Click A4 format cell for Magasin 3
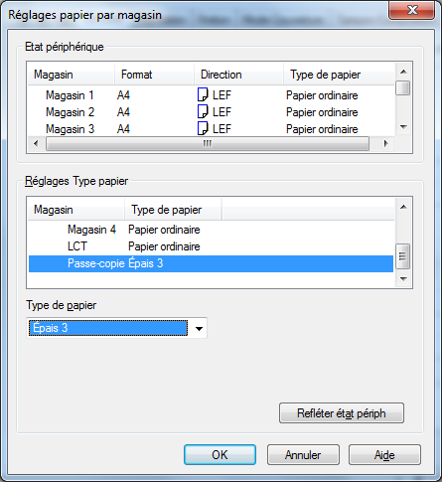The width and height of the screenshot is (442, 482). tap(123, 128)
